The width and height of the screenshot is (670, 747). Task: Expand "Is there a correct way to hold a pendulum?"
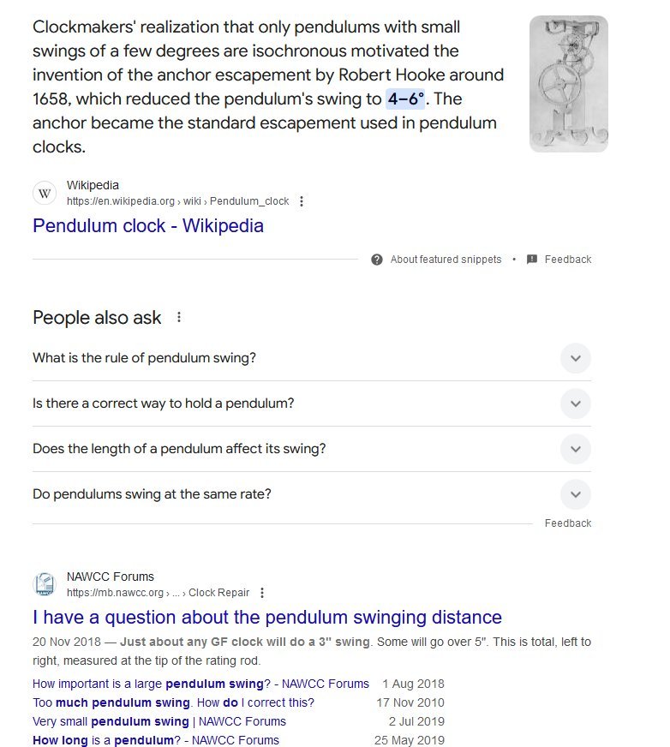[x=576, y=403]
